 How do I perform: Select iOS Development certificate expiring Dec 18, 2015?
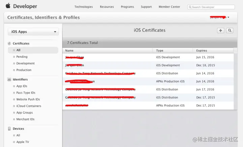pyautogui.click(x=148, y=65)
